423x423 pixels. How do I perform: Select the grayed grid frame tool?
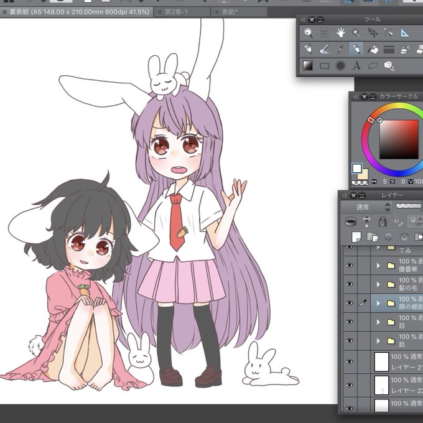click(324, 33)
